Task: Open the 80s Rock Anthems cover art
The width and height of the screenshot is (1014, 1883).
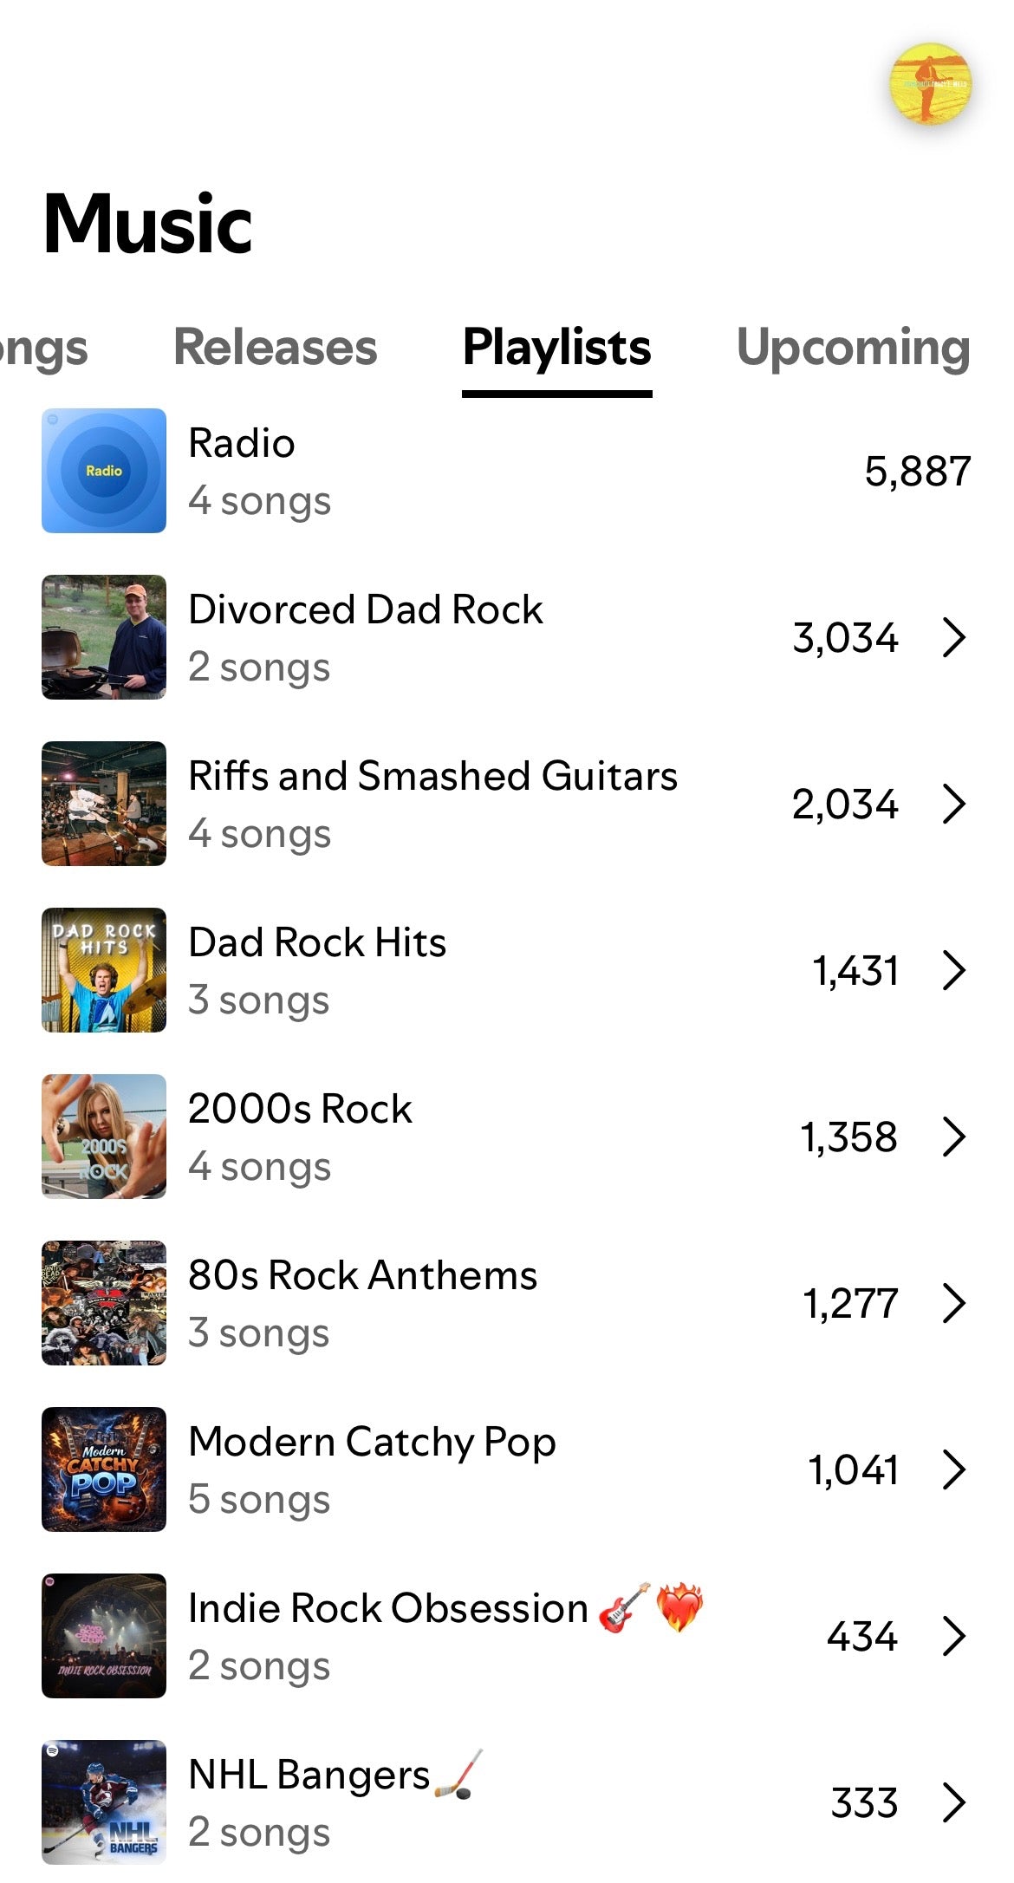Action: [x=104, y=1303]
